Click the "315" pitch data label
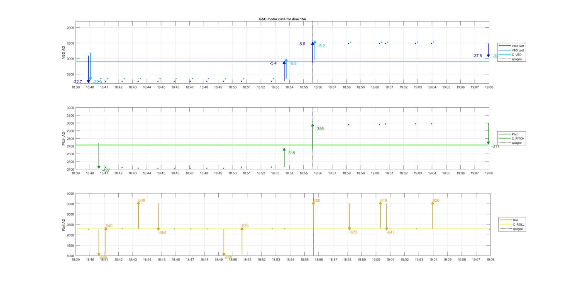This screenshot has height=287, width=581. (x=292, y=153)
